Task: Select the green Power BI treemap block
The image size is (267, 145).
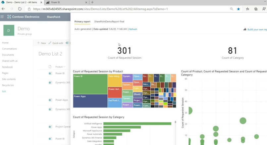Action: [x=90, y=84]
